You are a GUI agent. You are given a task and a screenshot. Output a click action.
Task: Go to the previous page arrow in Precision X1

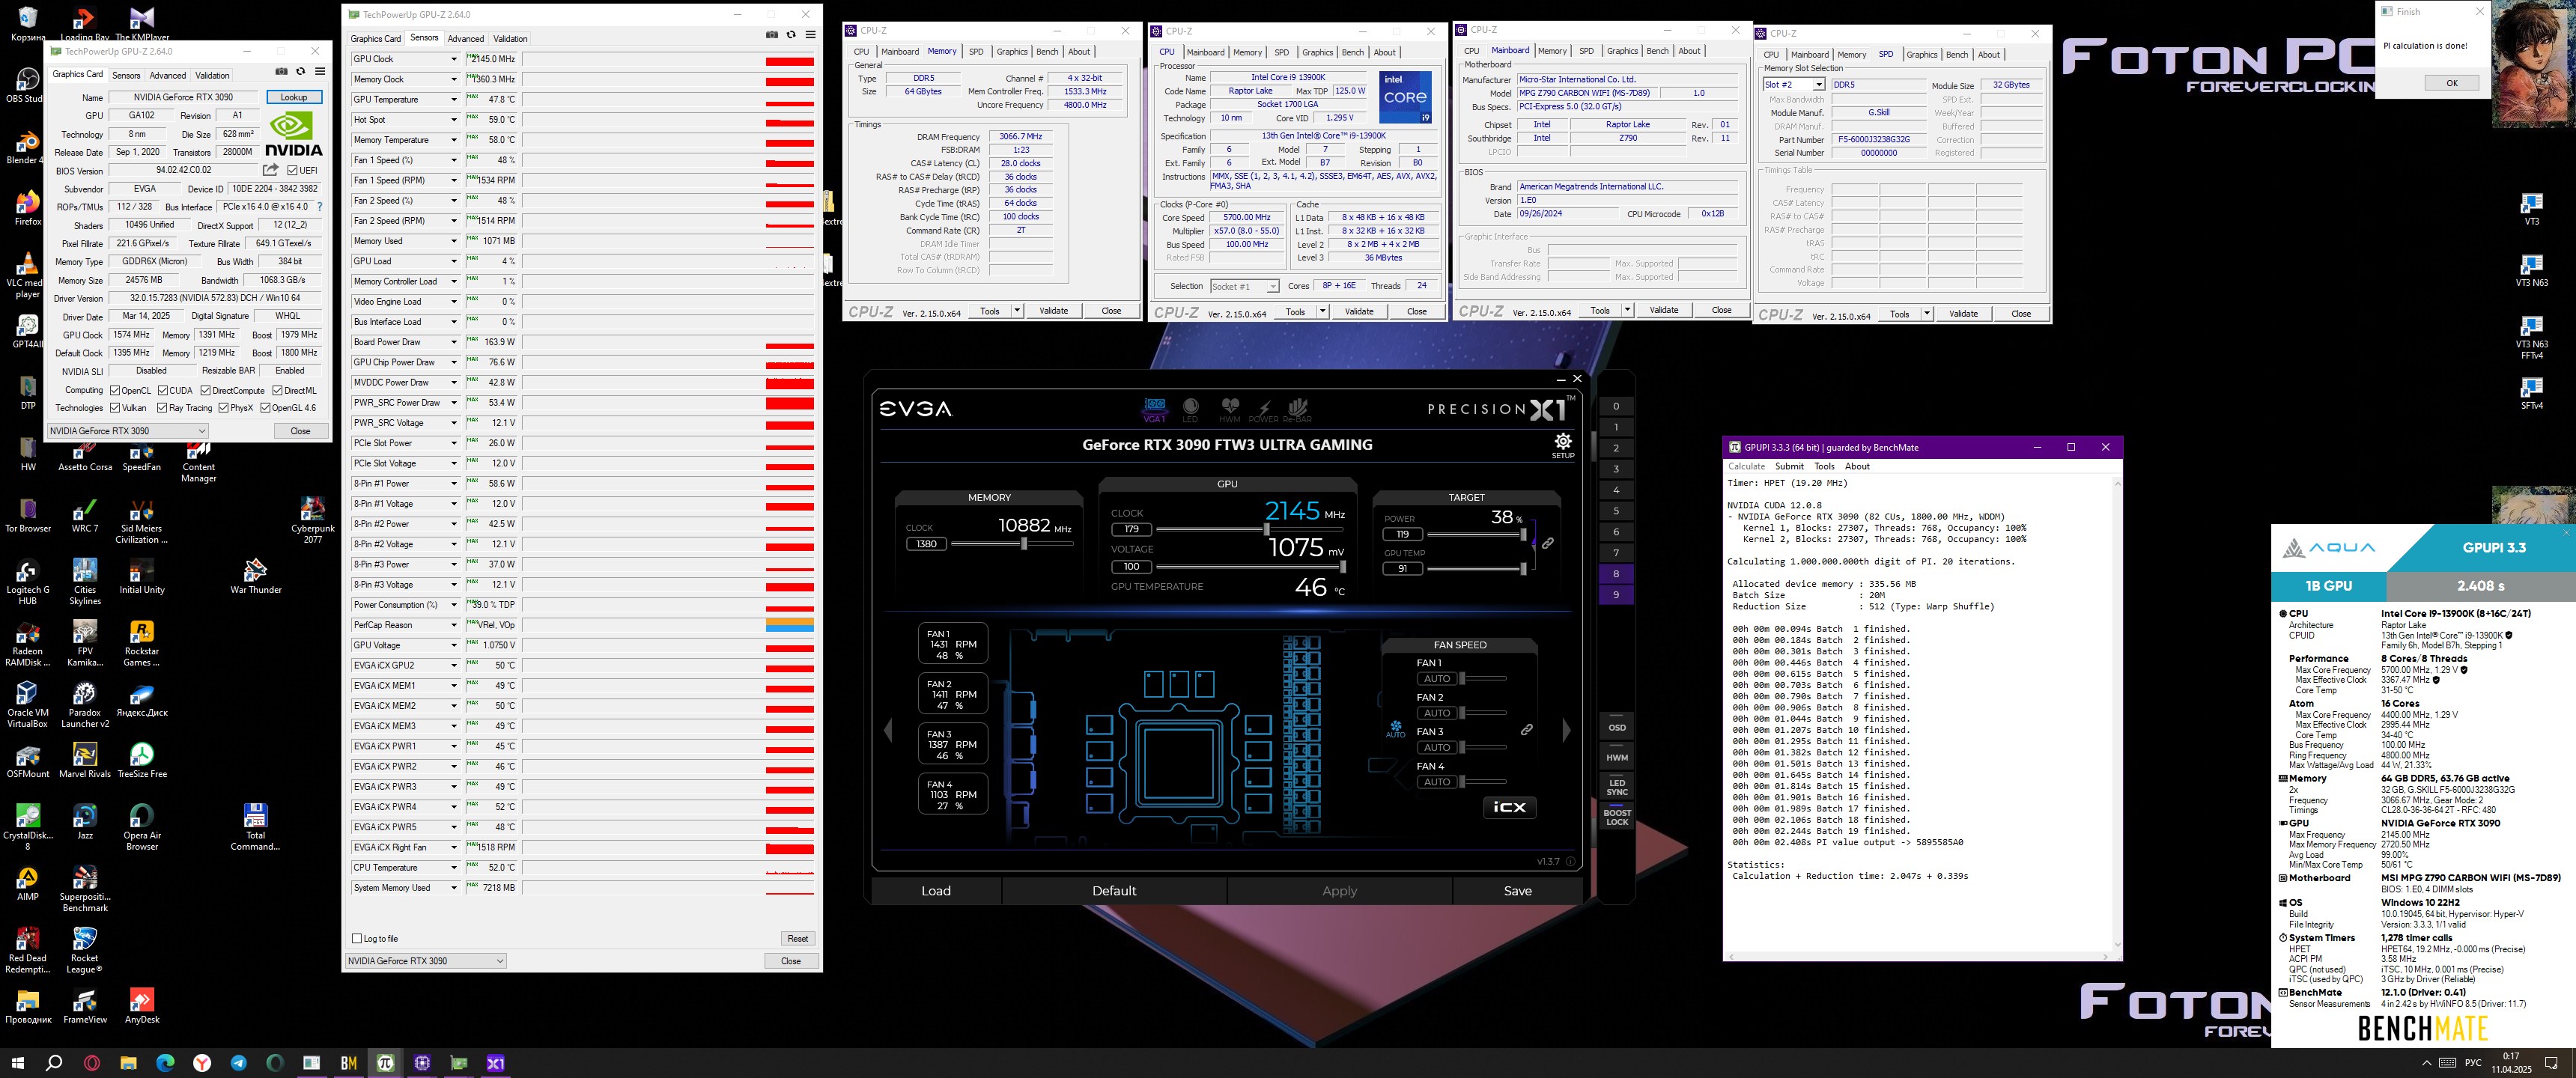(888, 730)
